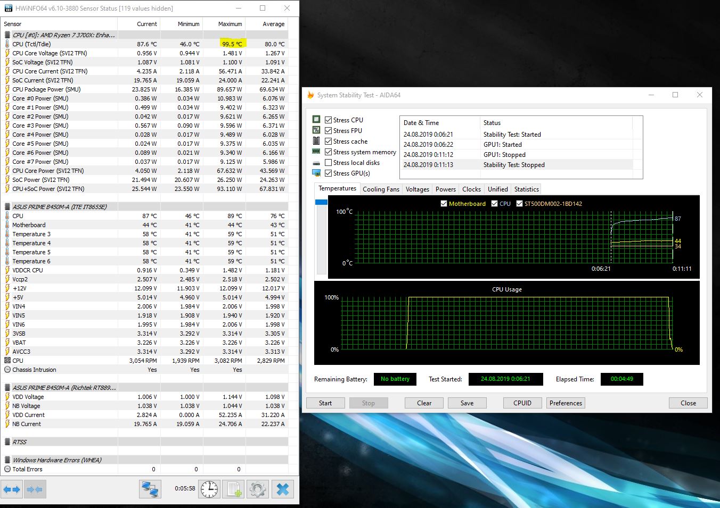The height and width of the screenshot is (508, 720).
Task: Open the CPUID panel
Action: coord(522,403)
